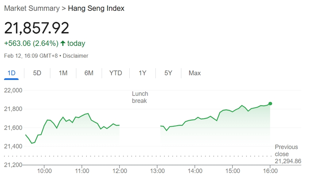Show the 6M chart range
The height and width of the screenshot is (176, 312).
[x=89, y=73]
